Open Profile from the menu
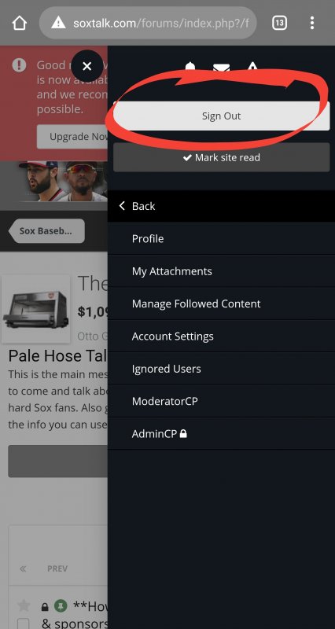Image resolution: width=335 pixels, height=629 pixels. click(221, 239)
